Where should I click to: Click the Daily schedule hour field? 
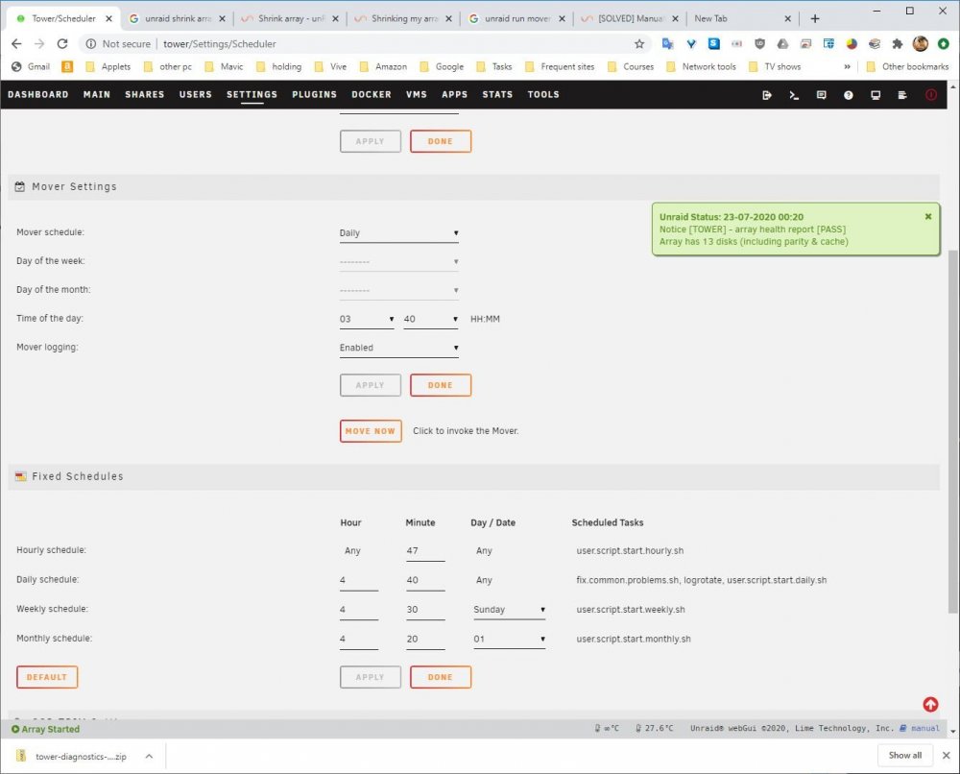[x=359, y=580]
